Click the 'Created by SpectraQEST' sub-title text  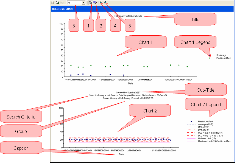pyautogui.click(x=128, y=93)
